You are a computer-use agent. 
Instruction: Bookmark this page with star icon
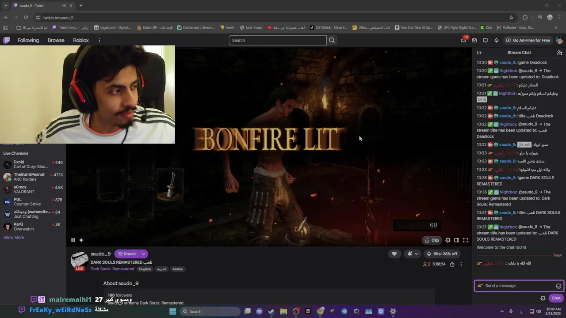coord(511,17)
